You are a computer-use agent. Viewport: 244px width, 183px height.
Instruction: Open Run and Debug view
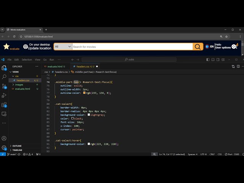4,95
